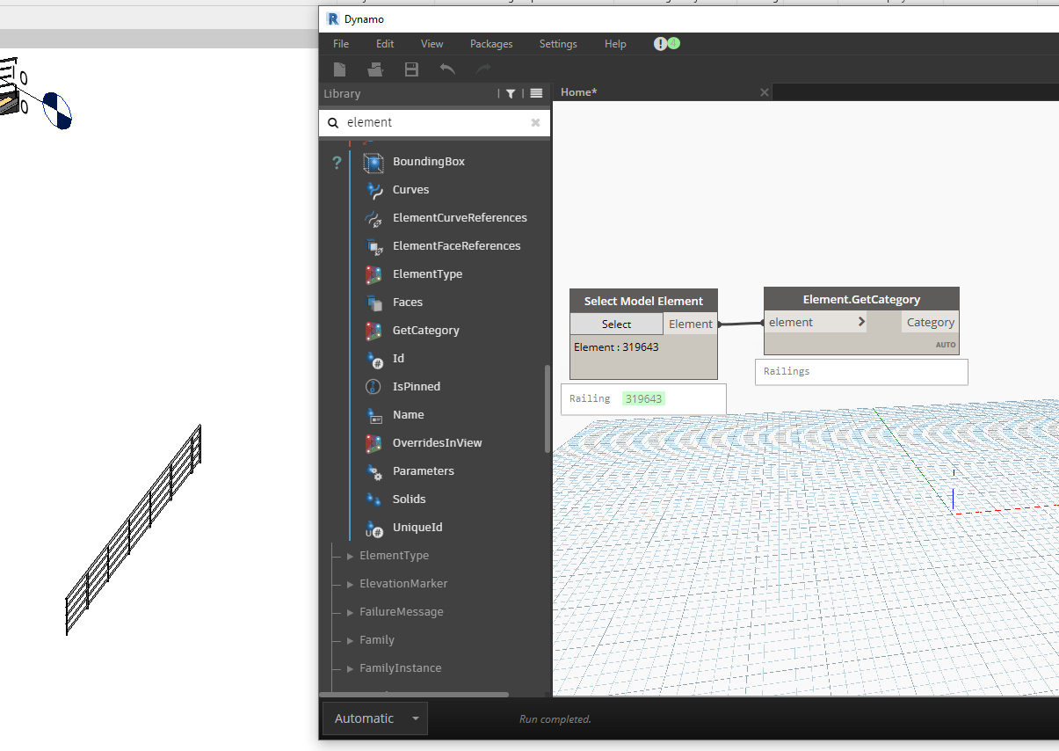The height and width of the screenshot is (751, 1059).
Task: Click the Select button in Select Model Element node
Action: click(616, 324)
